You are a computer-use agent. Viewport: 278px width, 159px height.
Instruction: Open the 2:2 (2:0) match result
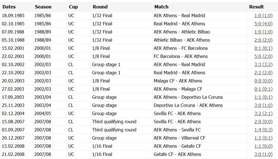point(263,73)
